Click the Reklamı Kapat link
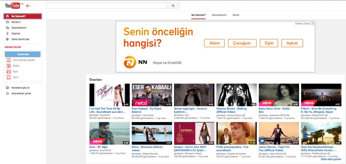Screen dimensions: 346x164 point(302,23)
